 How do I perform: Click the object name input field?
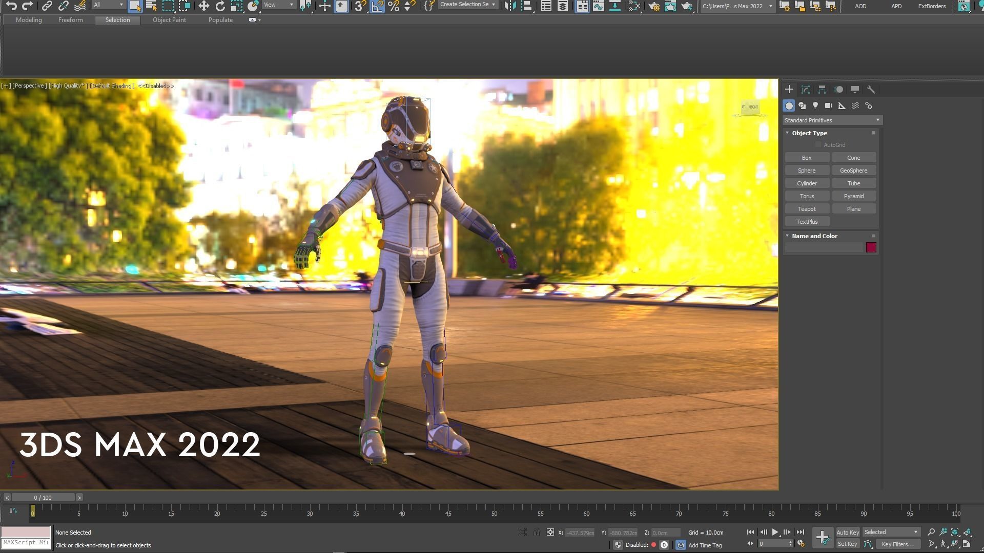824,248
